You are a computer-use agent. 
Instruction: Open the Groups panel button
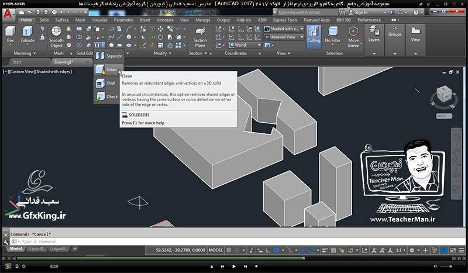click(x=394, y=40)
